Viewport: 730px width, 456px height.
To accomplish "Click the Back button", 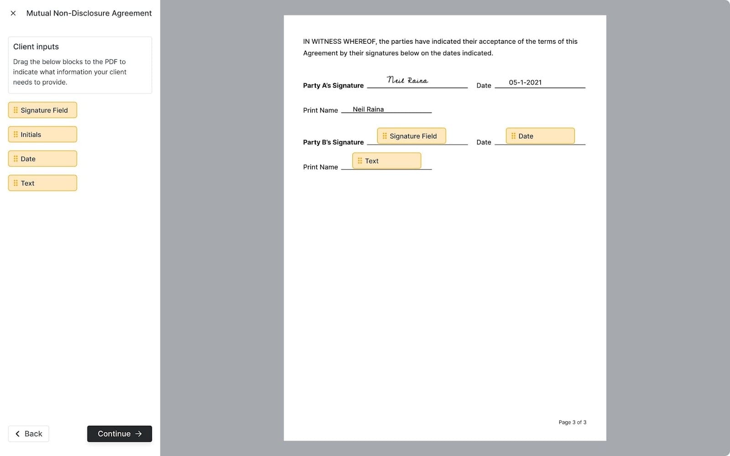I will click(28, 434).
